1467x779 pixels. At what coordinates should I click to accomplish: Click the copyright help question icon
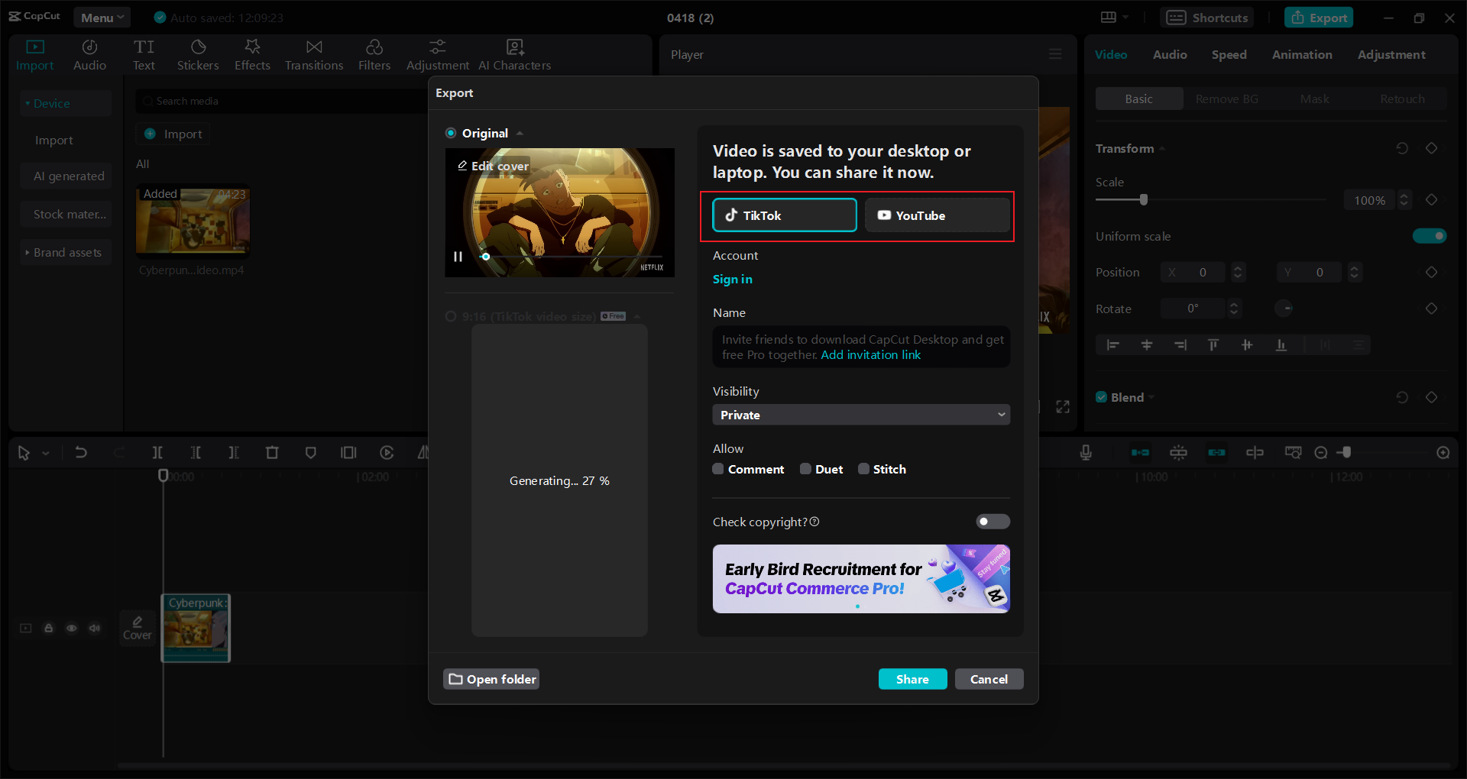[x=814, y=522]
